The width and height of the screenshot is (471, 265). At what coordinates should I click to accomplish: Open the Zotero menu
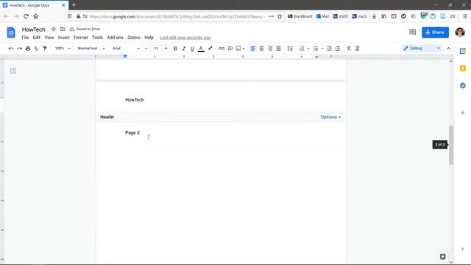(x=134, y=38)
